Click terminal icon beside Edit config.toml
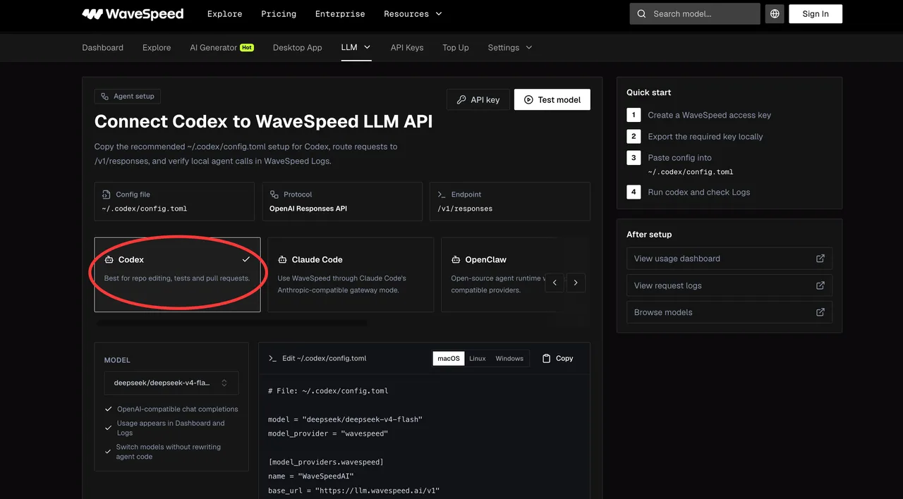 coord(272,358)
